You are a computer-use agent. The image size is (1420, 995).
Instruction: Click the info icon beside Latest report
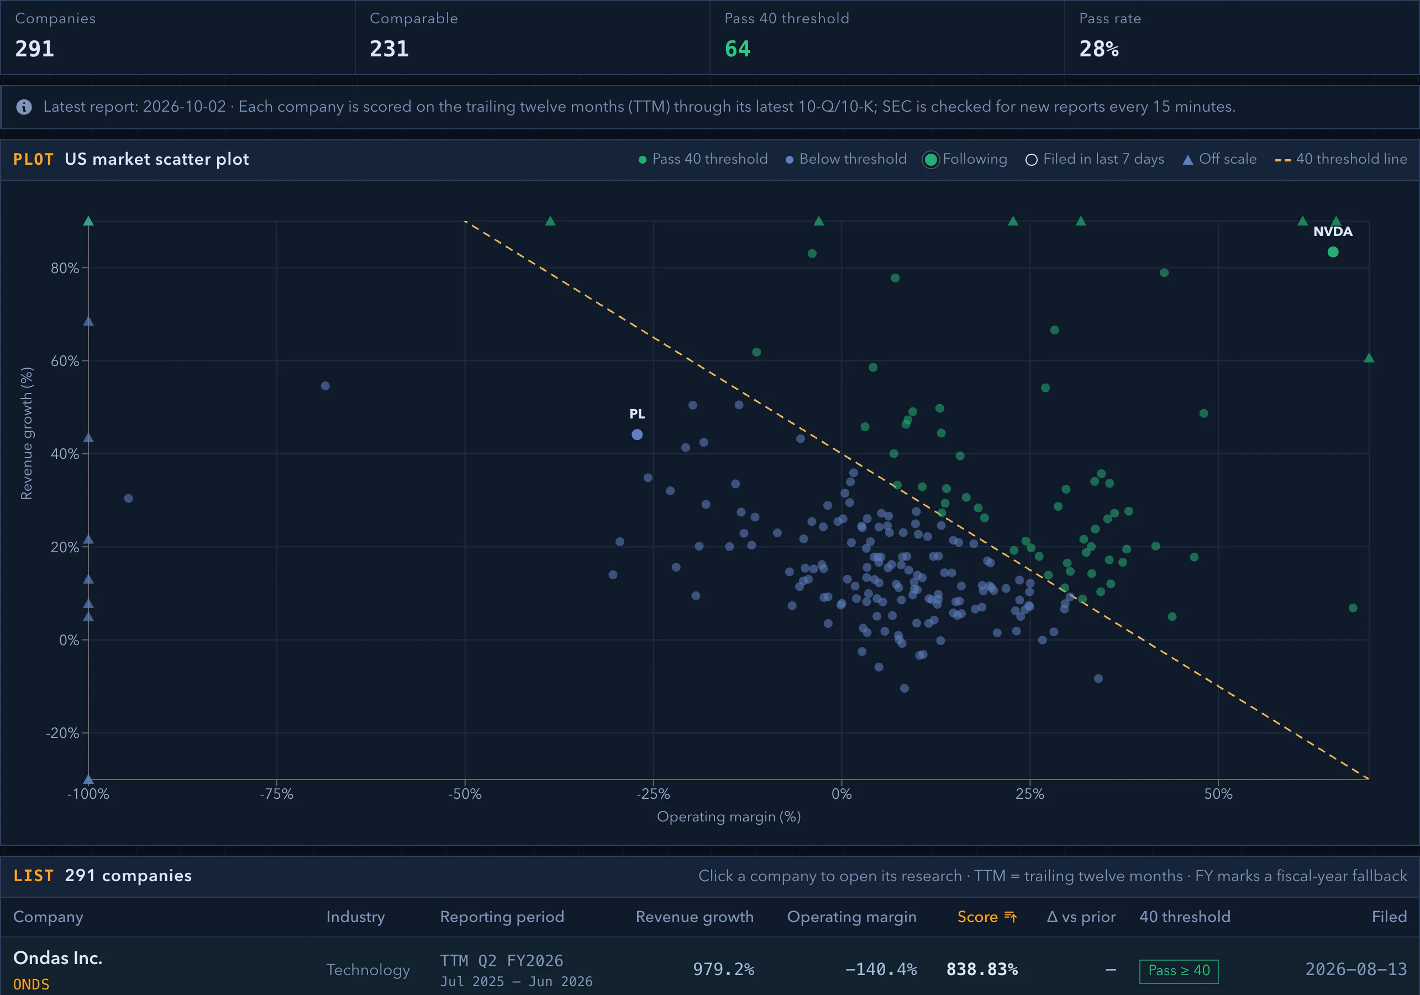coord(24,107)
